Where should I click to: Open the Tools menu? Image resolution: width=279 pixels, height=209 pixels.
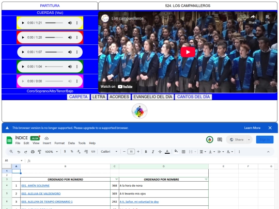(82, 143)
